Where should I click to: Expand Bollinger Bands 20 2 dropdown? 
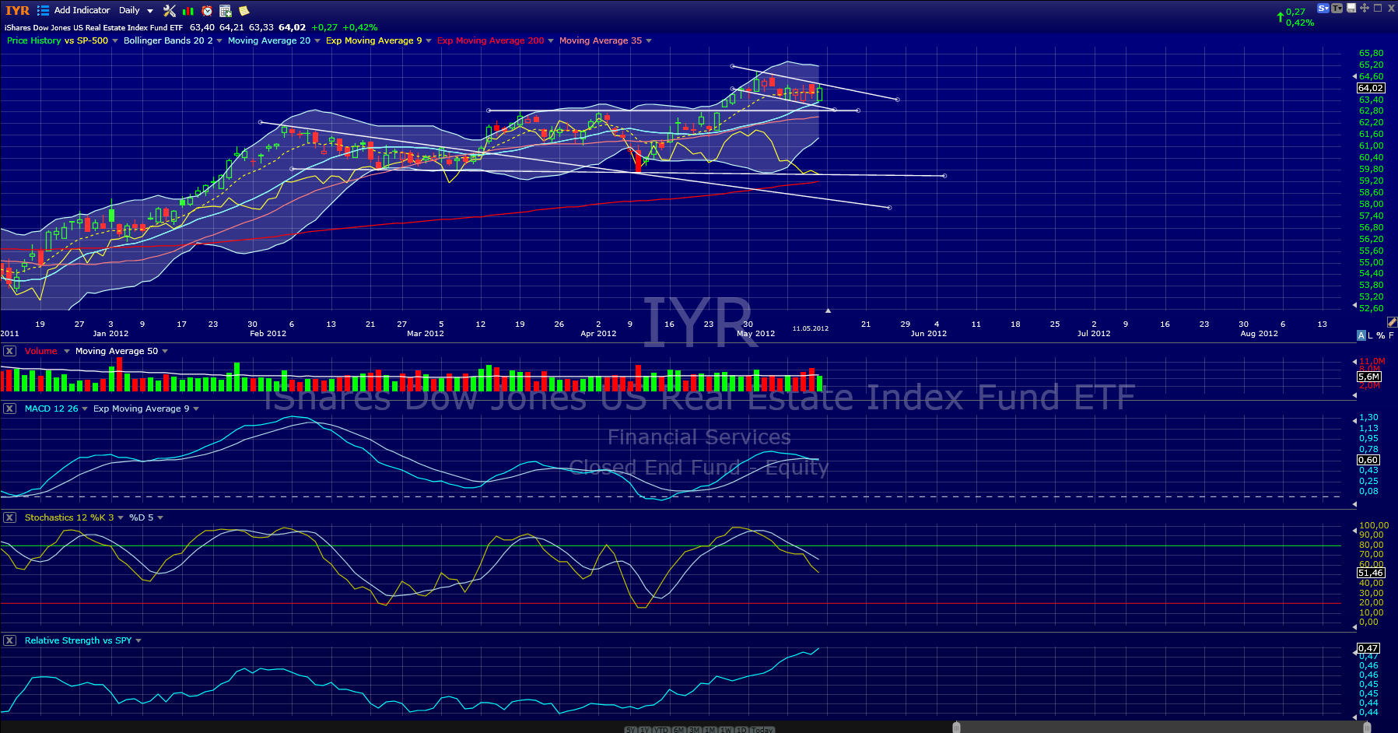click(x=219, y=40)
